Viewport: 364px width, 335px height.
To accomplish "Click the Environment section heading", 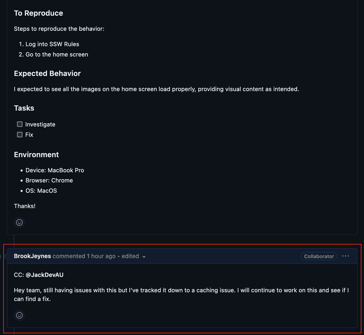I will click(36, 155).
